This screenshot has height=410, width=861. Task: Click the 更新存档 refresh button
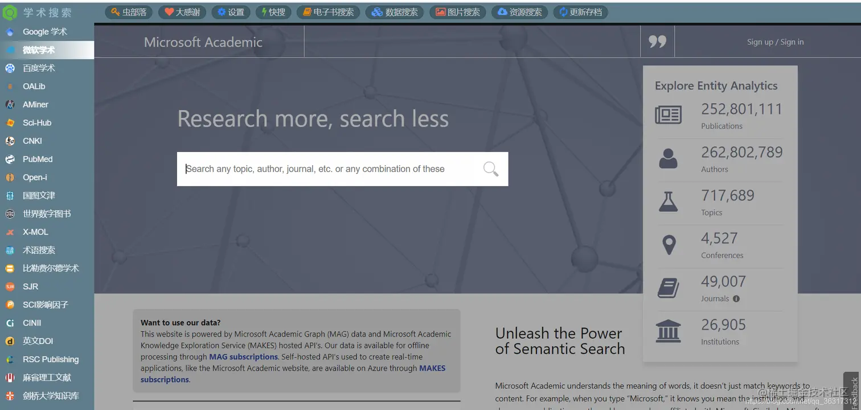click(580, 12)
